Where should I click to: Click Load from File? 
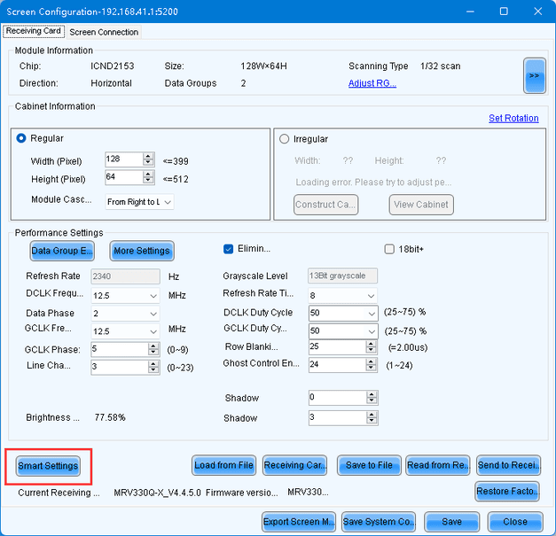click(x=223, y=465)
